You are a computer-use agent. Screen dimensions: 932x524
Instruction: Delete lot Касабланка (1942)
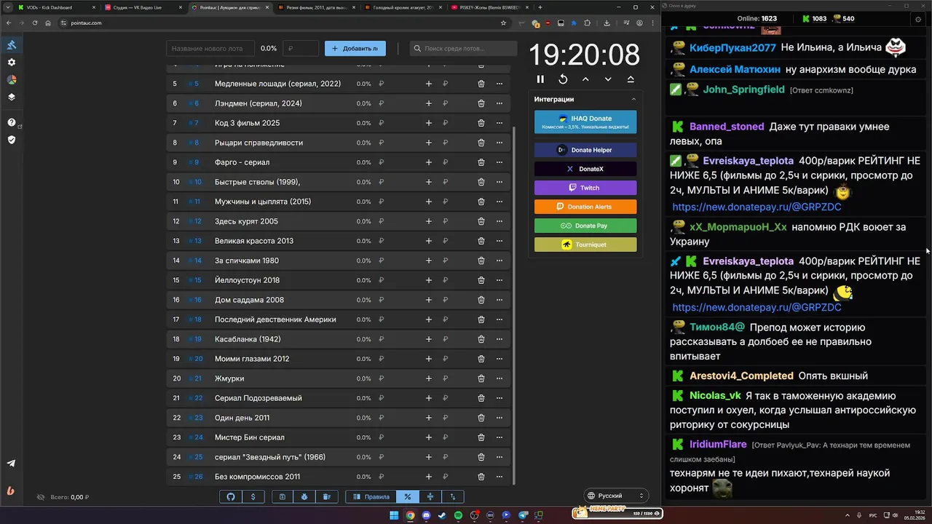pos(481,339)
